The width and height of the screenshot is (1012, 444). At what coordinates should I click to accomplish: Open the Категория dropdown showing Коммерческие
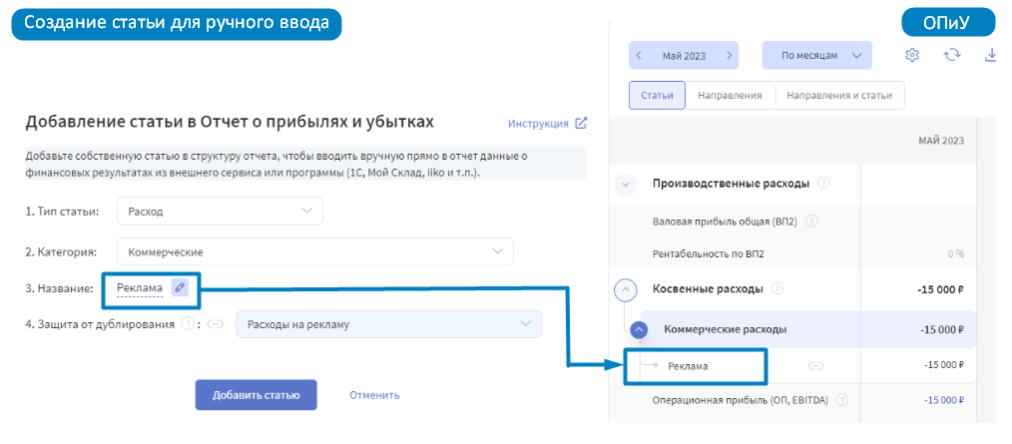point(315,251)
